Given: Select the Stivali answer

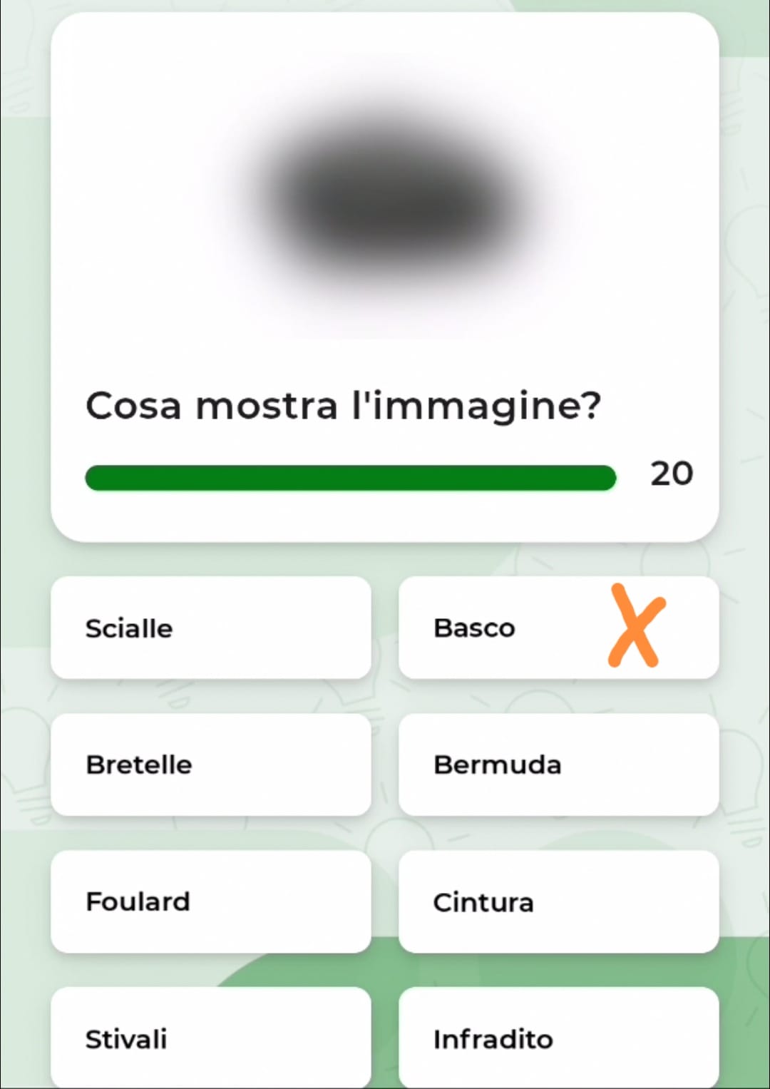Looking at the screenshot, I should (x=210, y=1038).
